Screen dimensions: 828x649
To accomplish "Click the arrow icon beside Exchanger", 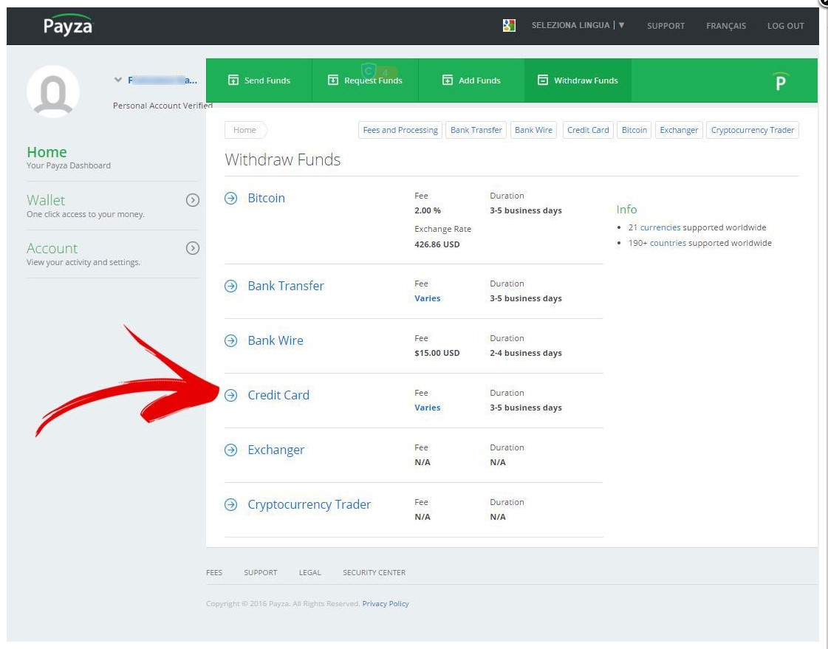I will [231, 450].
